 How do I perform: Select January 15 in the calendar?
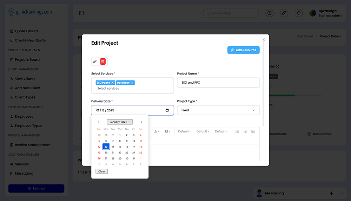pos(120,147)
